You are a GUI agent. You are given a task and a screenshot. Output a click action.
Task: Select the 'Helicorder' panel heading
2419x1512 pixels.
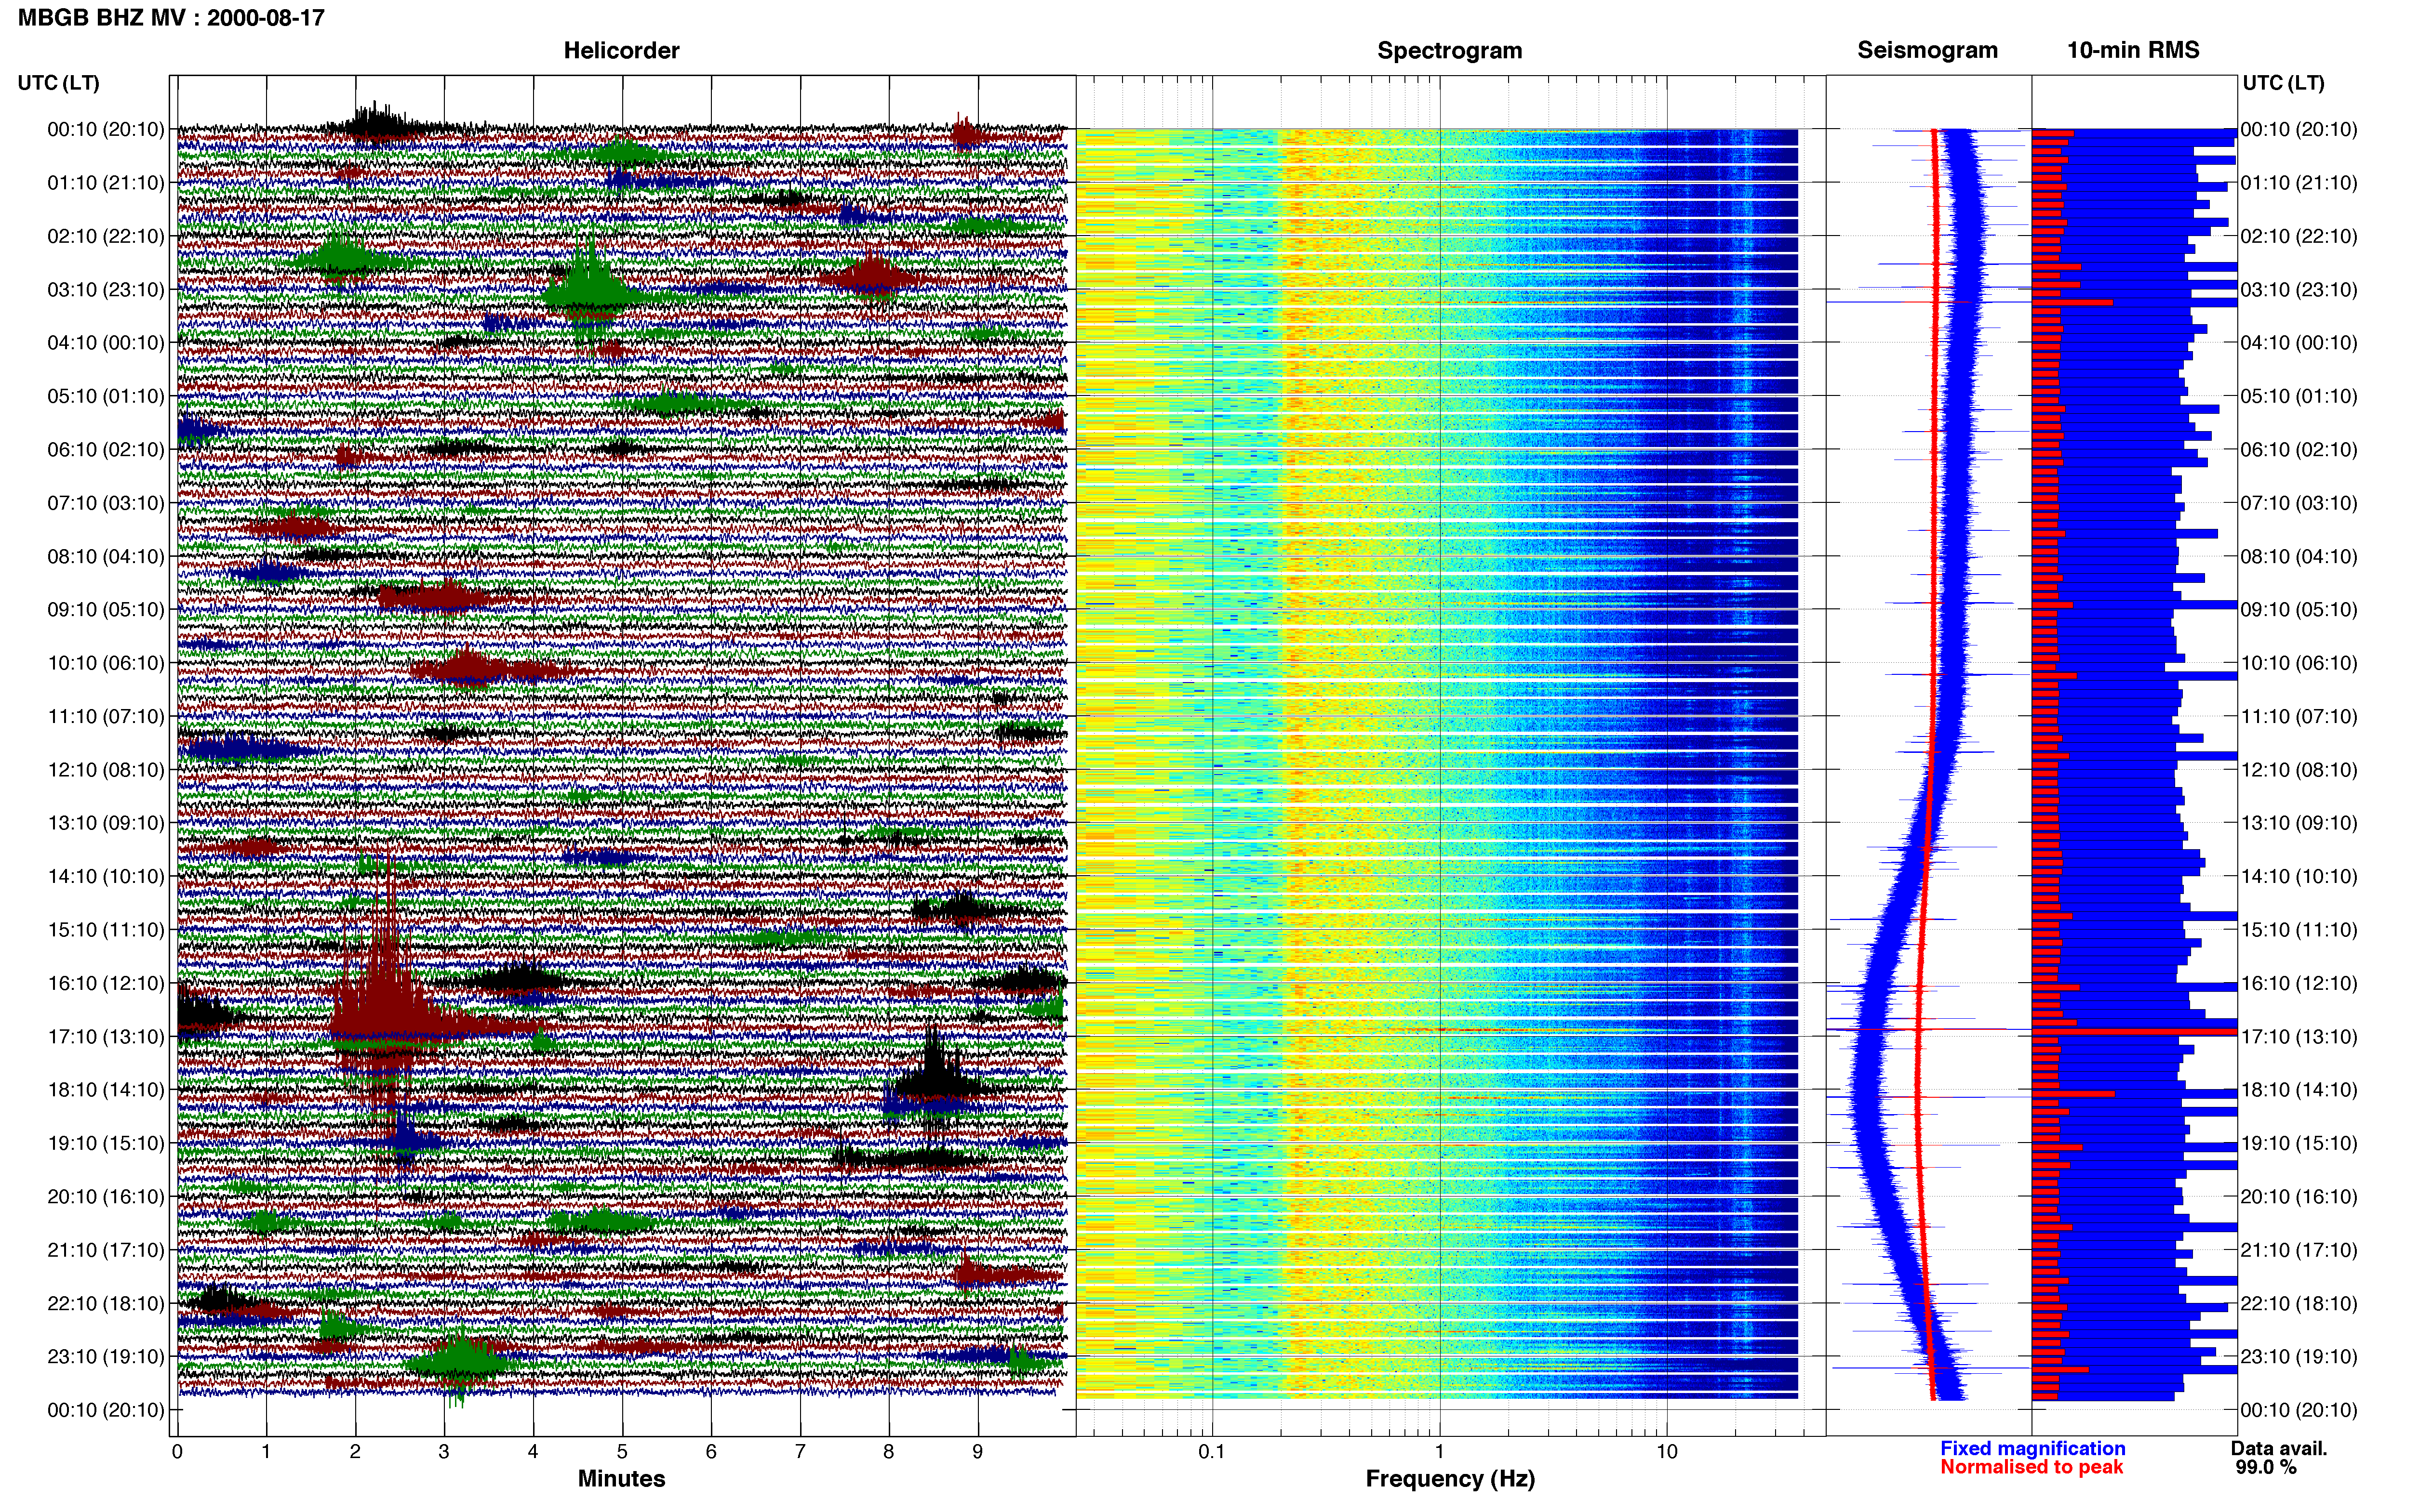click(621, 50)
